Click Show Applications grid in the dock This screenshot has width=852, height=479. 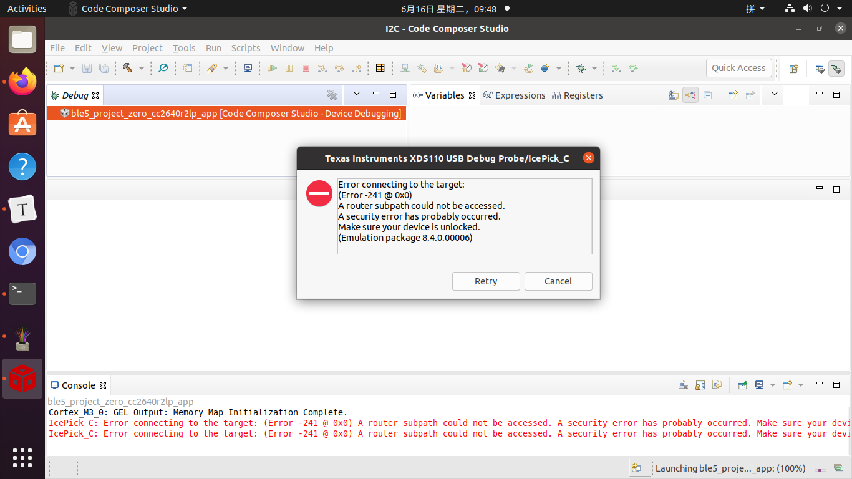tap(22, 457)
